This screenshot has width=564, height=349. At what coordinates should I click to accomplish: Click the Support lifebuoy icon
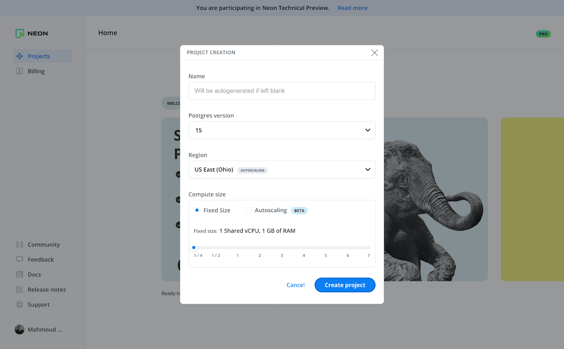[x=20, y=305]
